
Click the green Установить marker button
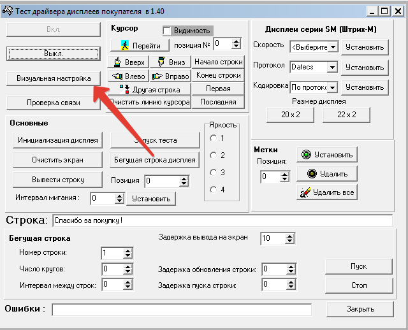tap(326, 154)
